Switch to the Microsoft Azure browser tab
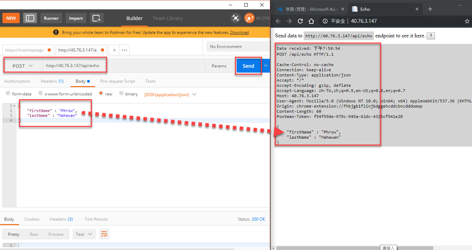This screenshot has width=472, height=250. [x=311, y=9]
